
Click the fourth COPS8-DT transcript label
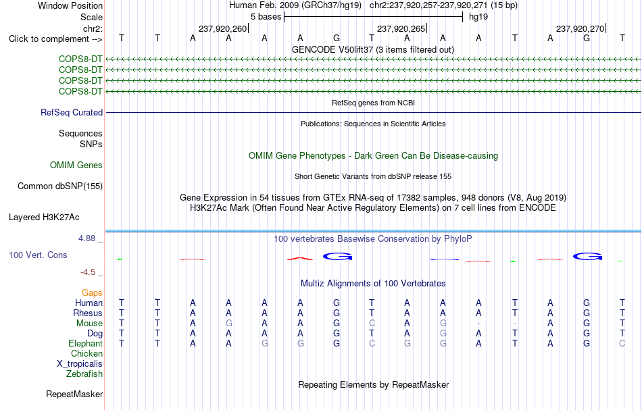coord(80,91)
